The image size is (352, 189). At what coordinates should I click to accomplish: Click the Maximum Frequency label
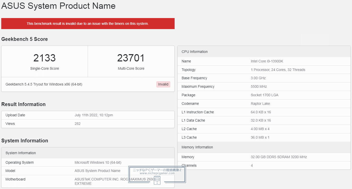198,86
